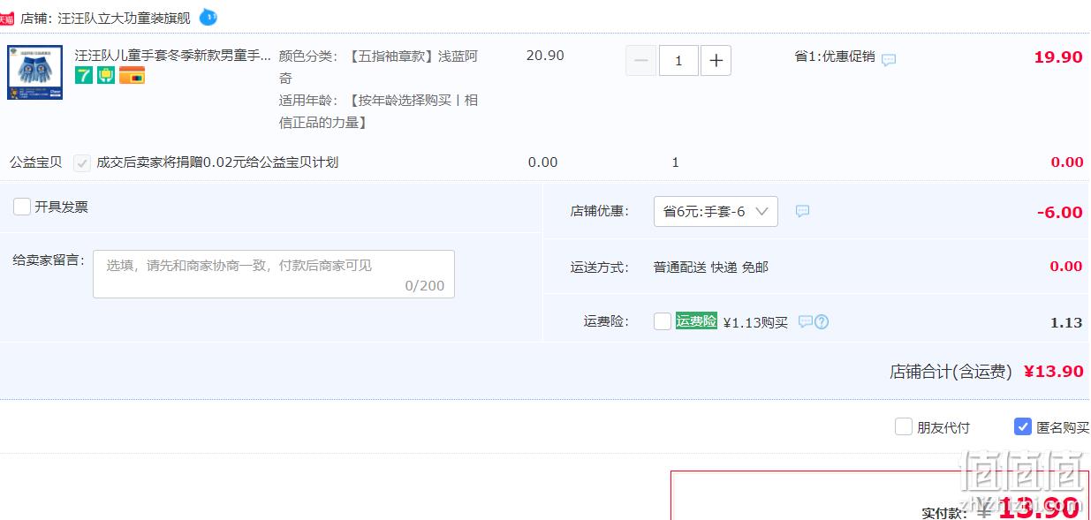Click the 运费险 amount 1.13 in the price column
Viewport: 1091px width, 520px height.
1066,322
